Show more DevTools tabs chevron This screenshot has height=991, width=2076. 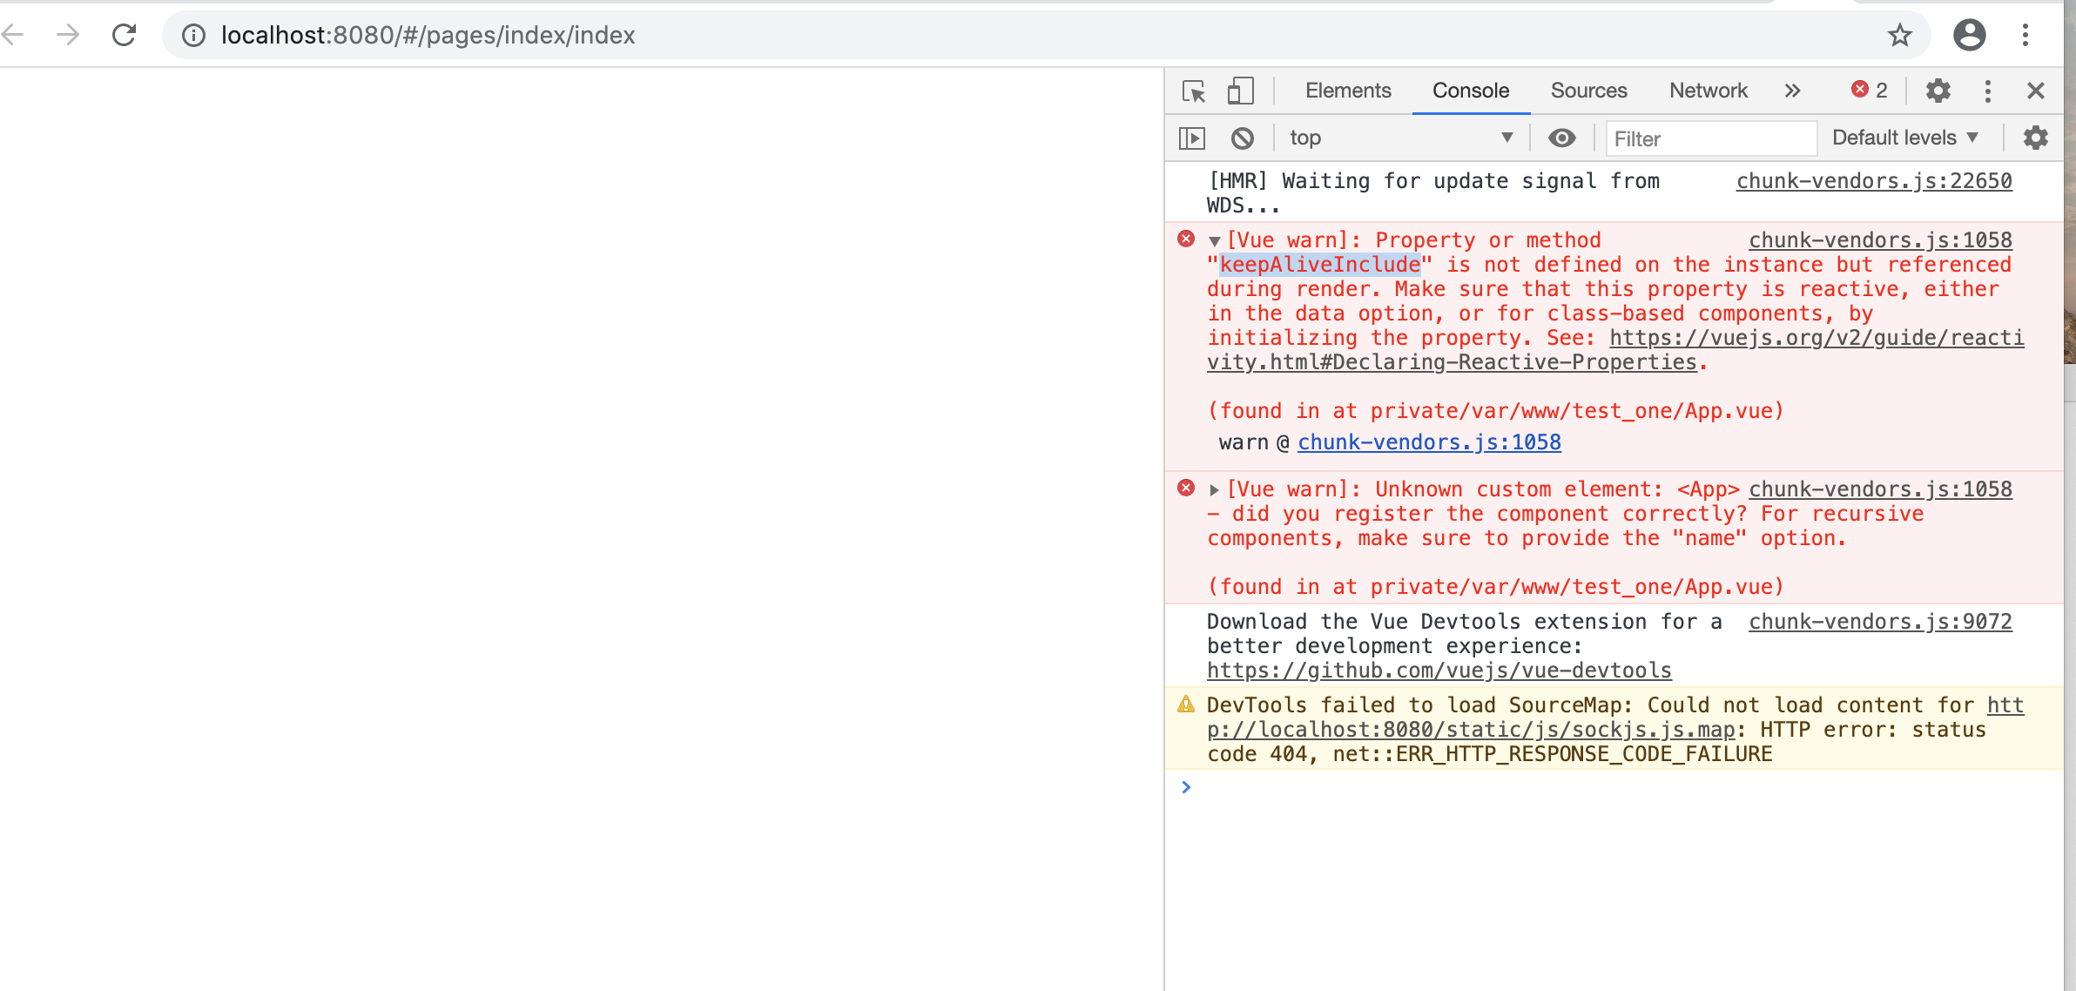coord(1792,91)
